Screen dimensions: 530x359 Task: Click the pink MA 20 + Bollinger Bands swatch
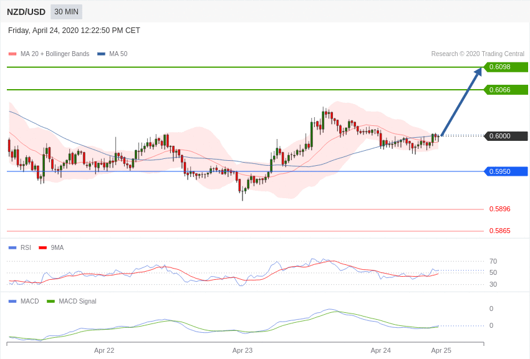tap(12, 54)
